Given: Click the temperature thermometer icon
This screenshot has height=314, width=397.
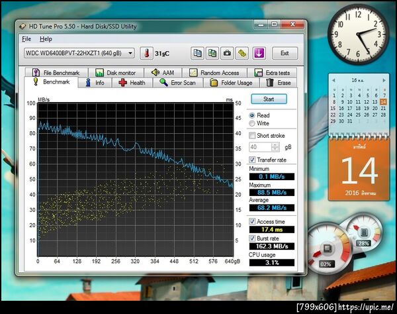Looking at the screenshot, I should 147,53.
